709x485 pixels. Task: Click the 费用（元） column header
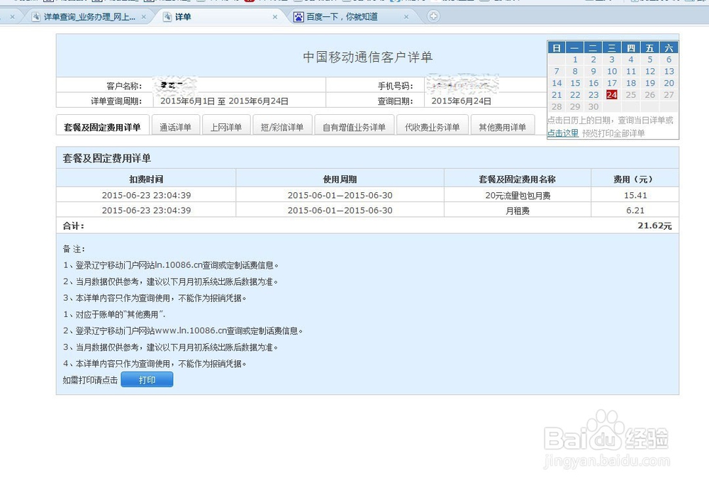635,179
